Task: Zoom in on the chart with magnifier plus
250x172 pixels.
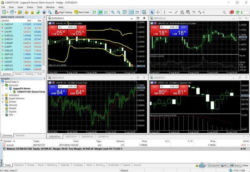Action: (x=113, y=12)
